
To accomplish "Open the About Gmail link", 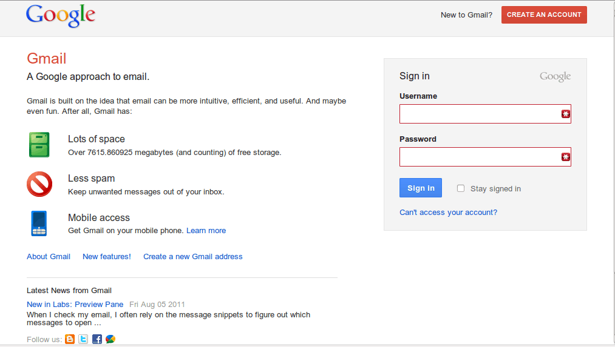I will [49, 257].
